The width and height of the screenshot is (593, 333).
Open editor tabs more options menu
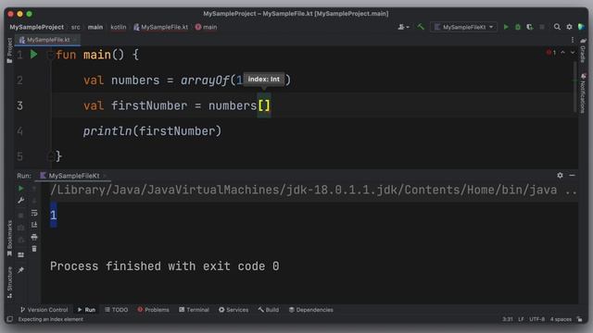tap(573, 40)
